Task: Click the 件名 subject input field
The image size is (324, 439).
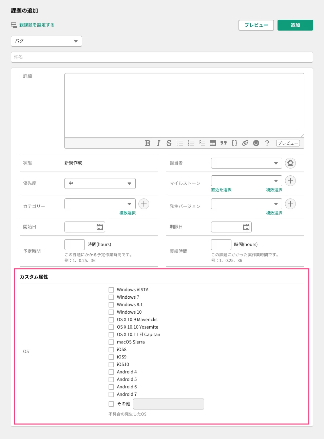Action: [162, 57]
